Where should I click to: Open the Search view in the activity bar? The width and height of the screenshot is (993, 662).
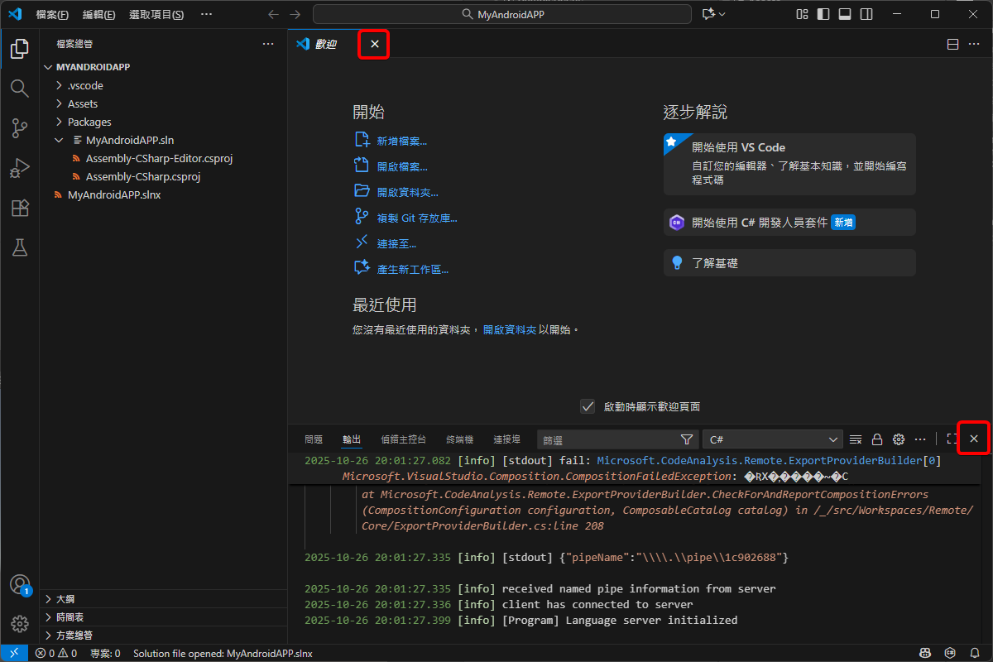click(19, 88)
